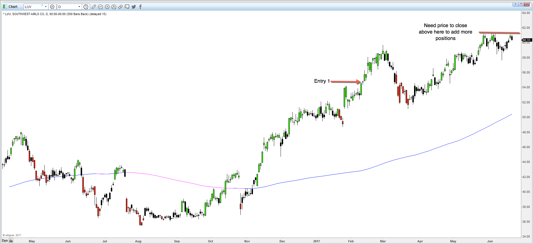Select the pencil drawing tool
The height and width of the screenshot is (244, 533).
click(94, 7)
